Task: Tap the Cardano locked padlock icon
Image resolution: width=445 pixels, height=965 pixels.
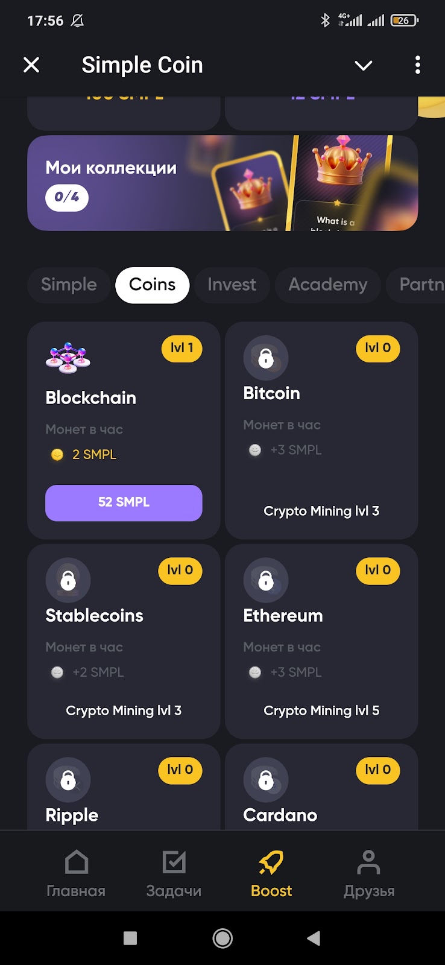Action: [266, 779]
